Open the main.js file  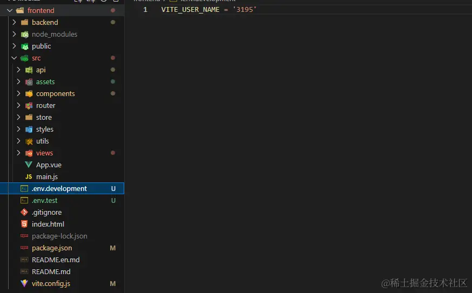click(x=47, y=177)
